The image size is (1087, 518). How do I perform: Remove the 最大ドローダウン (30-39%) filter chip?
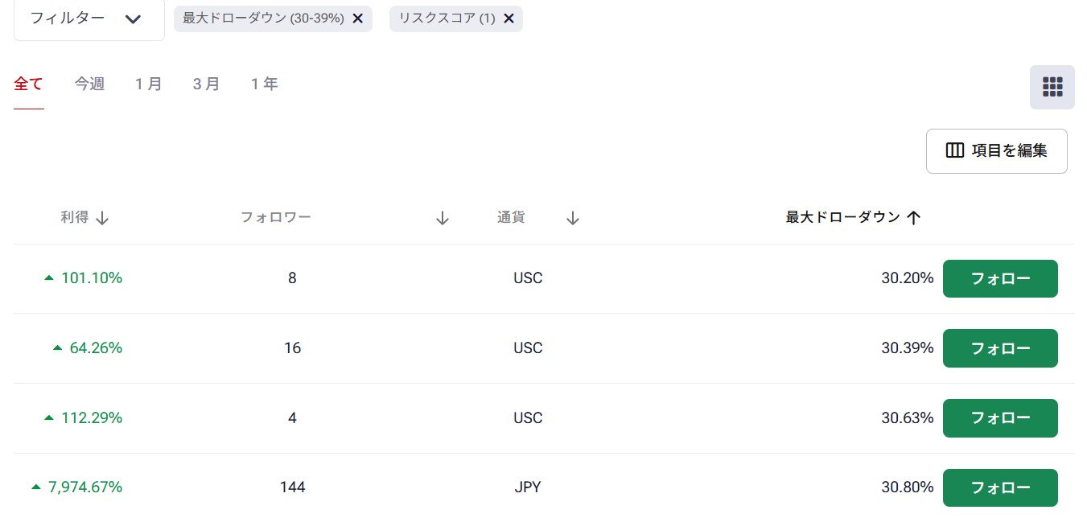click(358, 18)
